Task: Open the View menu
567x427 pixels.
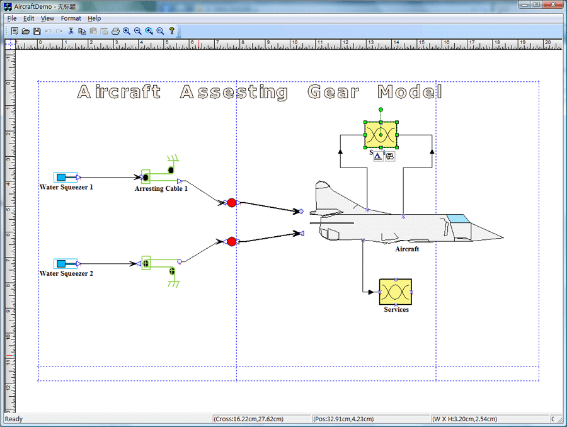Action: [x=47, y=18]
